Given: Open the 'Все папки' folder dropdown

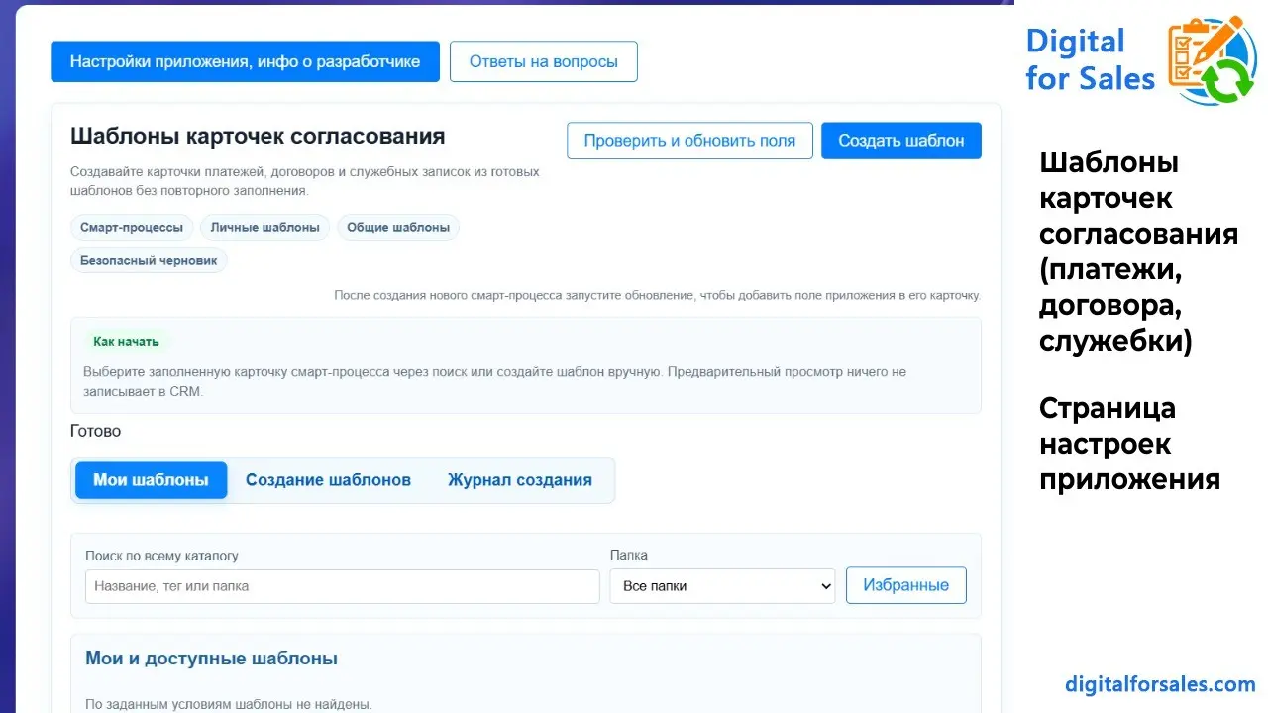Looking at the screenshot, I should click(722, 586).
